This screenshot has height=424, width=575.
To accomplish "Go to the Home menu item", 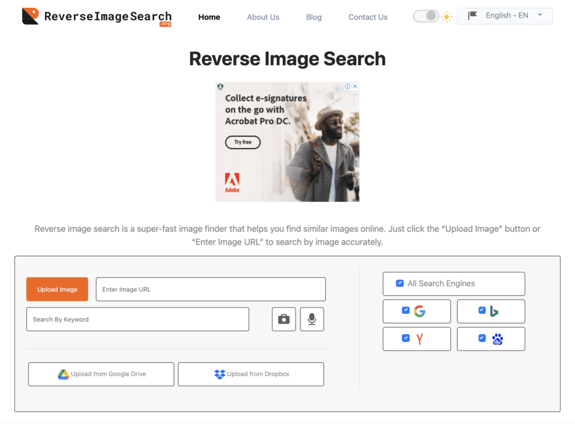I will pos(209,17).
